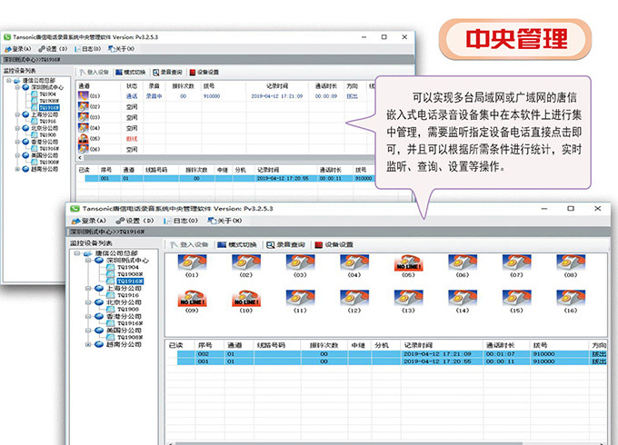Select TQ1908 under 北京分公司 in front window
Viewport: 618px width, 445px height.
(128, 310)
